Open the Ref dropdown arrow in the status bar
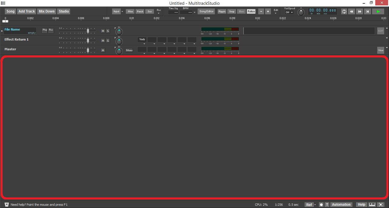 tap(315, 205)
